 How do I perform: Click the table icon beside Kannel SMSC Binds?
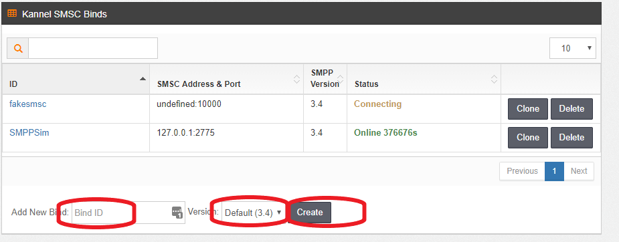pos(12,14)
